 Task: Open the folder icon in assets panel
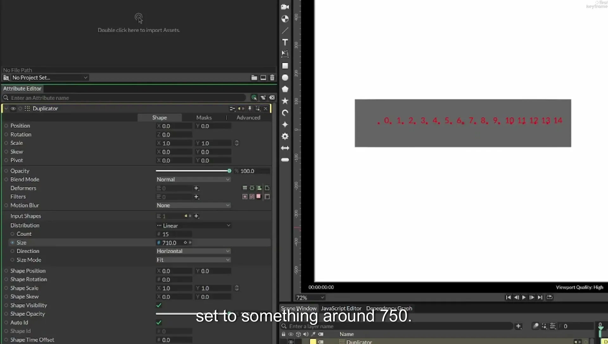click(254, 77)
